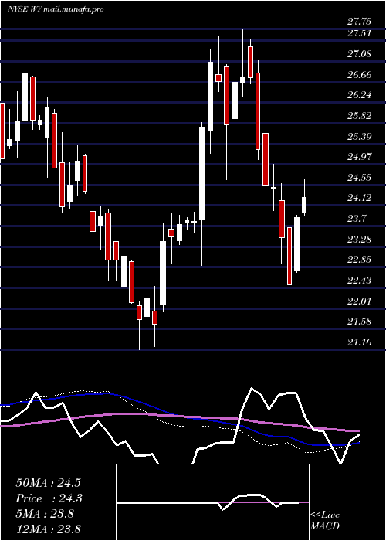Click the Price : 24.3 readout
Image resolution: width=386 pixels, height=541 pixels.
point(49,498)
